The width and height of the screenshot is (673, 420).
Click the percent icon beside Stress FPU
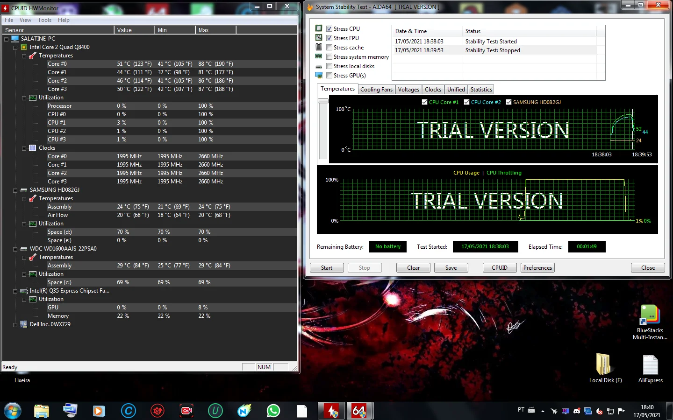pos(319,38)
